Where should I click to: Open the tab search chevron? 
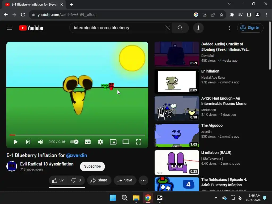(x=229, y=4)
